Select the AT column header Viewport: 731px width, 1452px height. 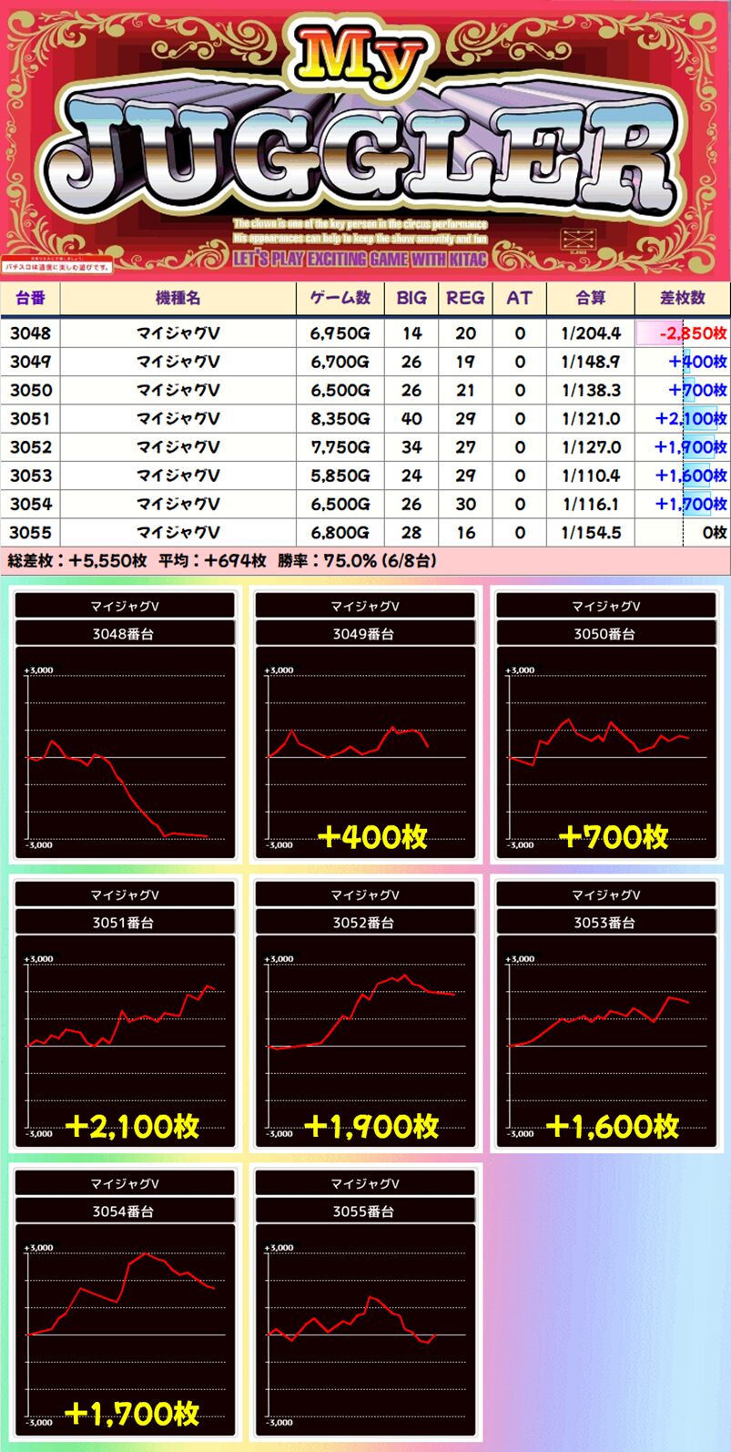pos(519,298)
